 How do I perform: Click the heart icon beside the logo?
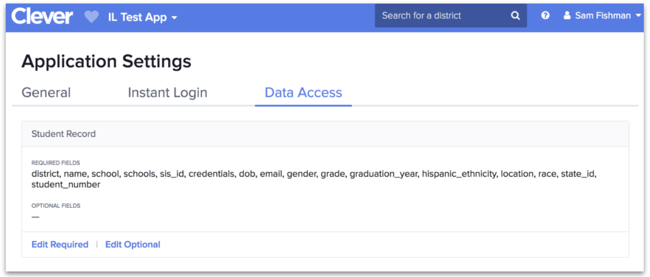[91, 17]
